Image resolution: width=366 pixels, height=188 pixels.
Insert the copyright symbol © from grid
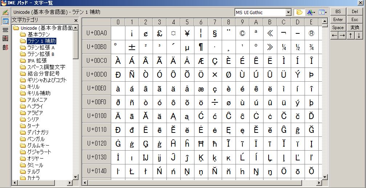click(242, 34)
